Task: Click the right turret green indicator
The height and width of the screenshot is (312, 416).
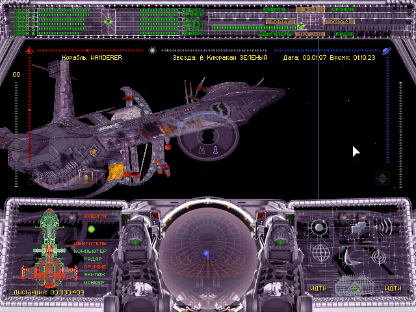Action: click(x=280, y=242)
